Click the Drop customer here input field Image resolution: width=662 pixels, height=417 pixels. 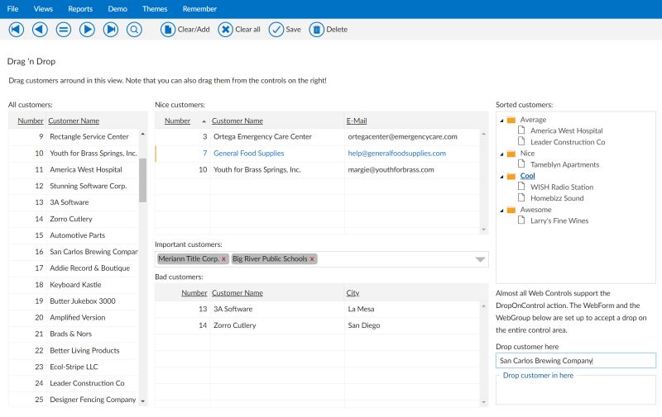pyautogui.click(x=575, y=361)
